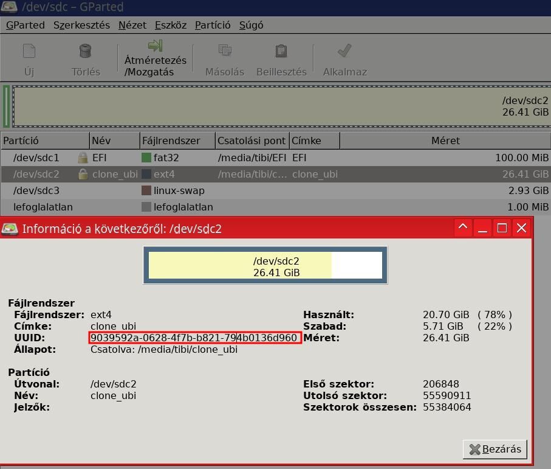Roll up the info dialog with the caret button
This screenshot has height=469, width=551.
(463, 228)
